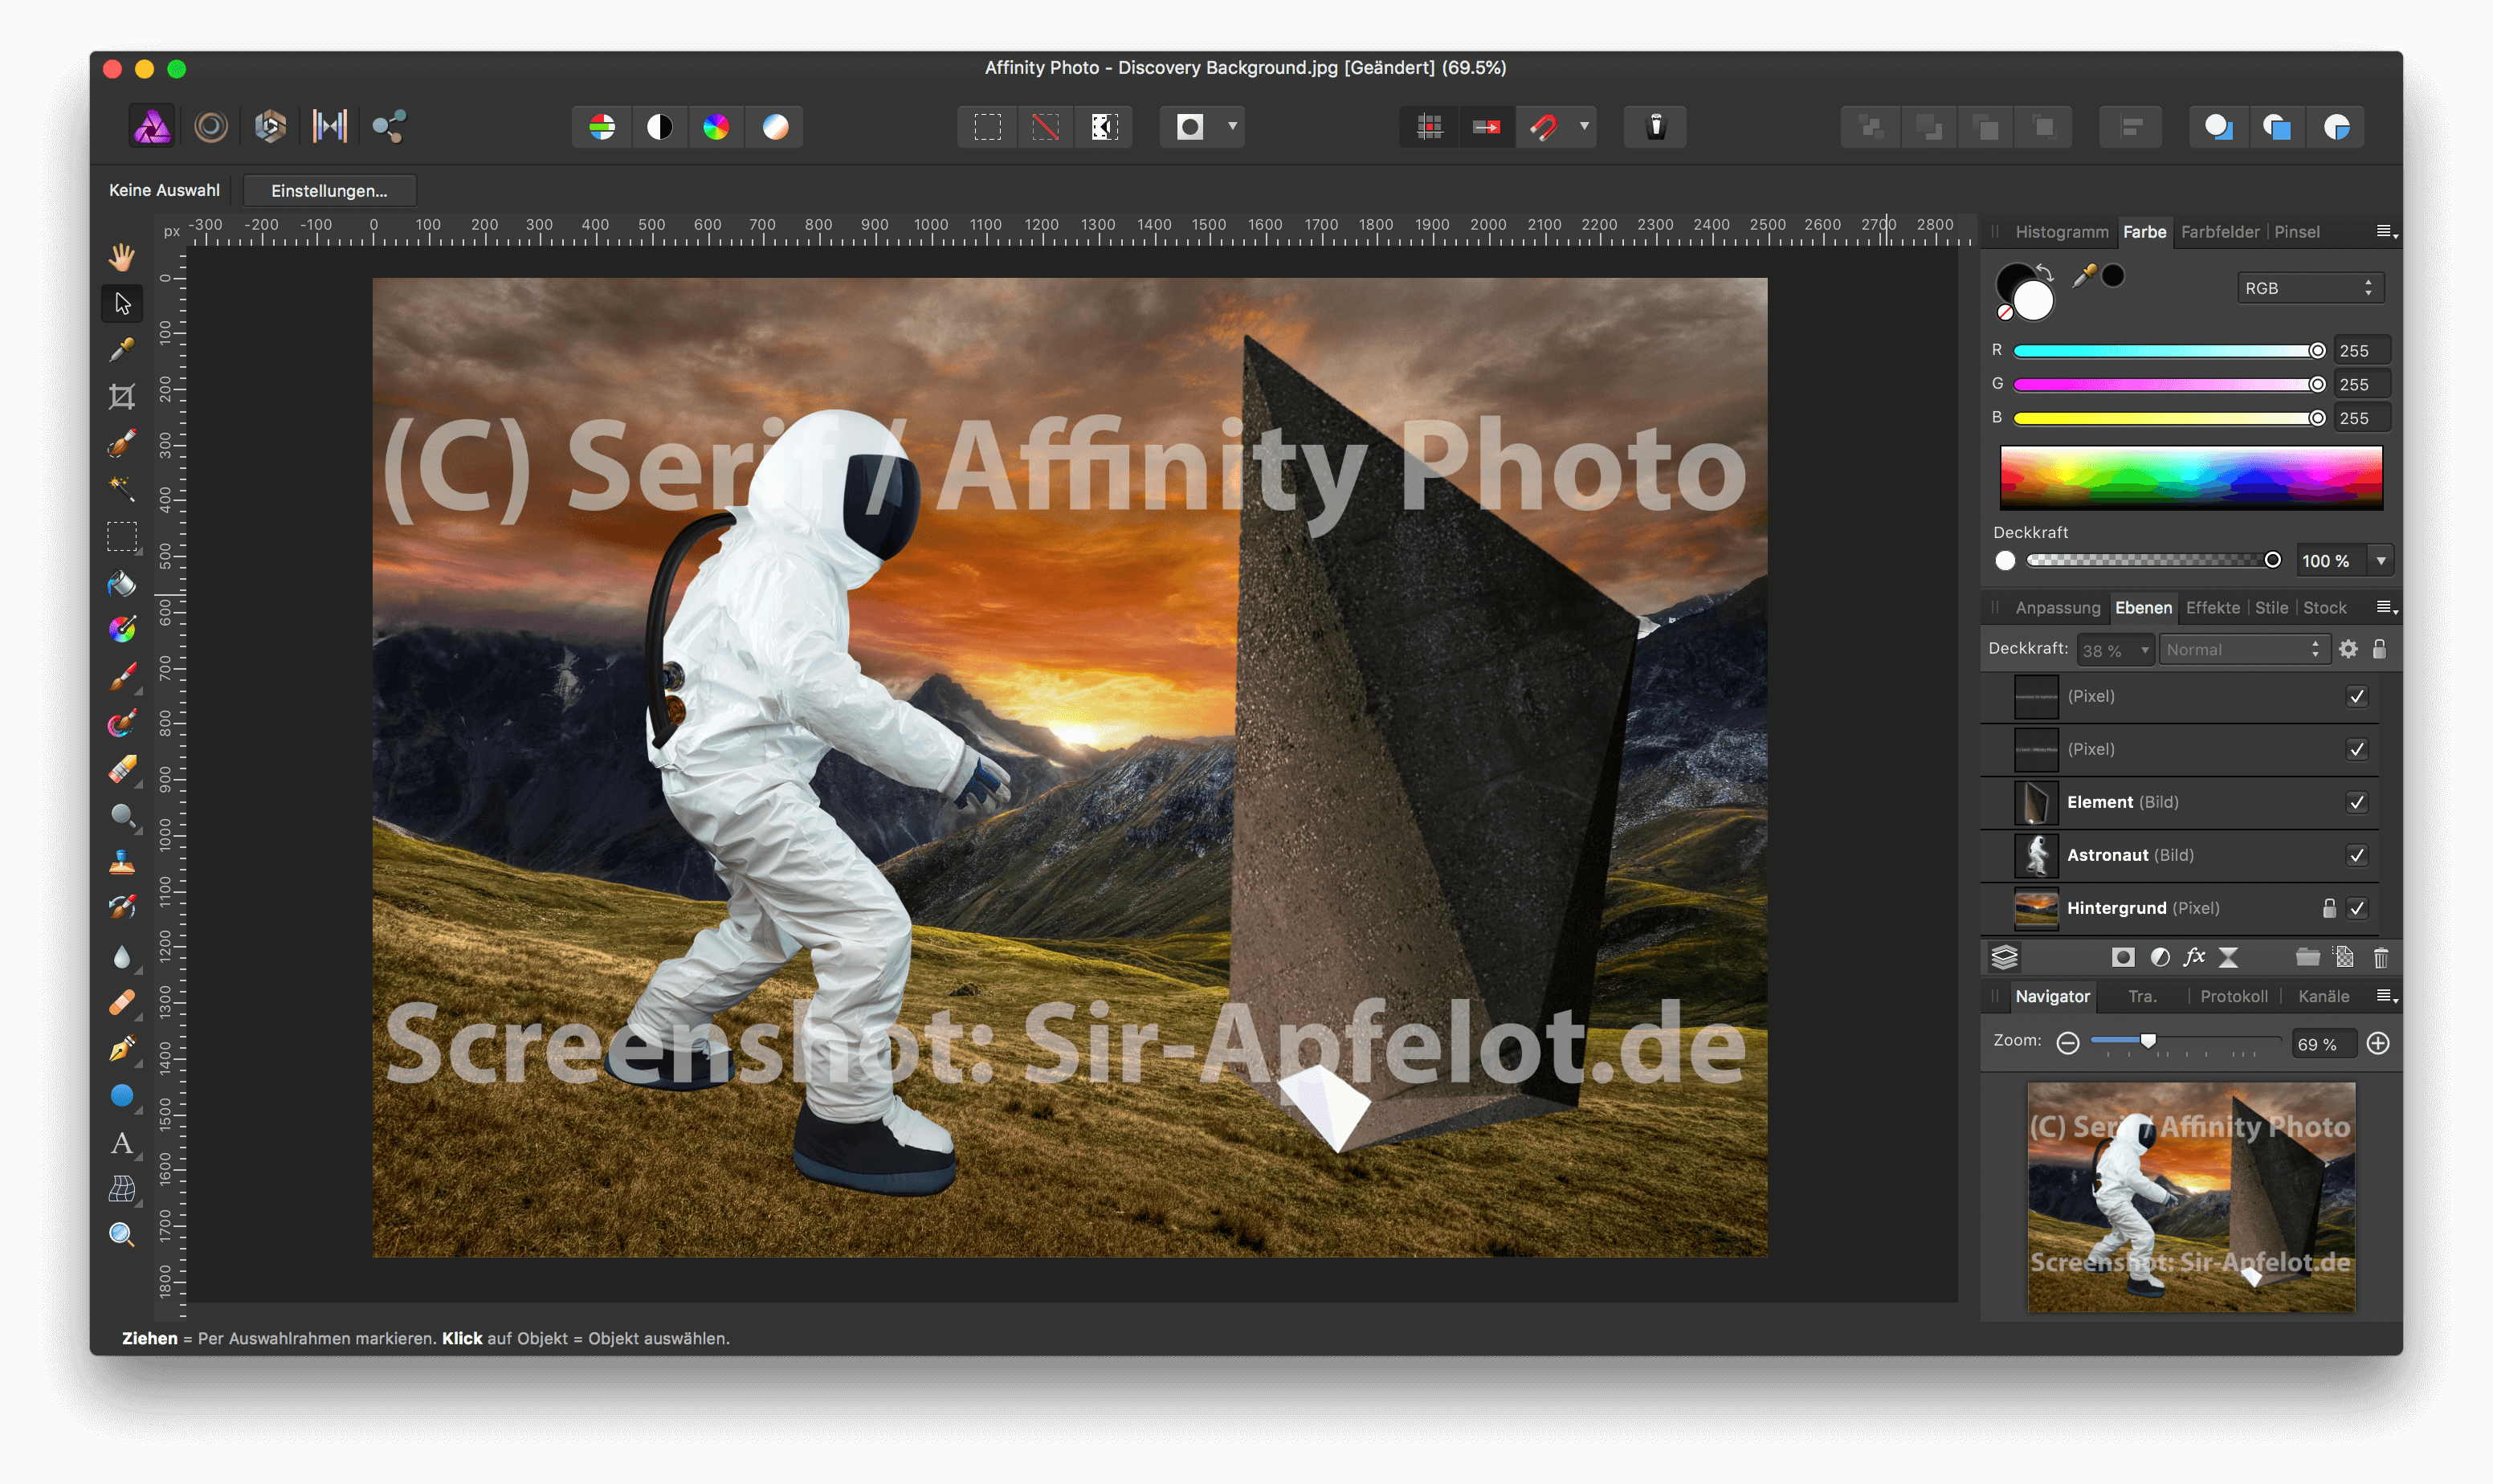Adjust the red channel R slider
2493x1484 pixels.
2165,351
